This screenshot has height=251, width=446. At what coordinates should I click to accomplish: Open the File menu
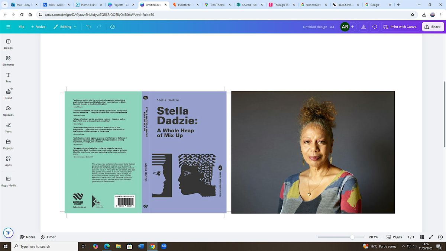click(x=22, y=27)
